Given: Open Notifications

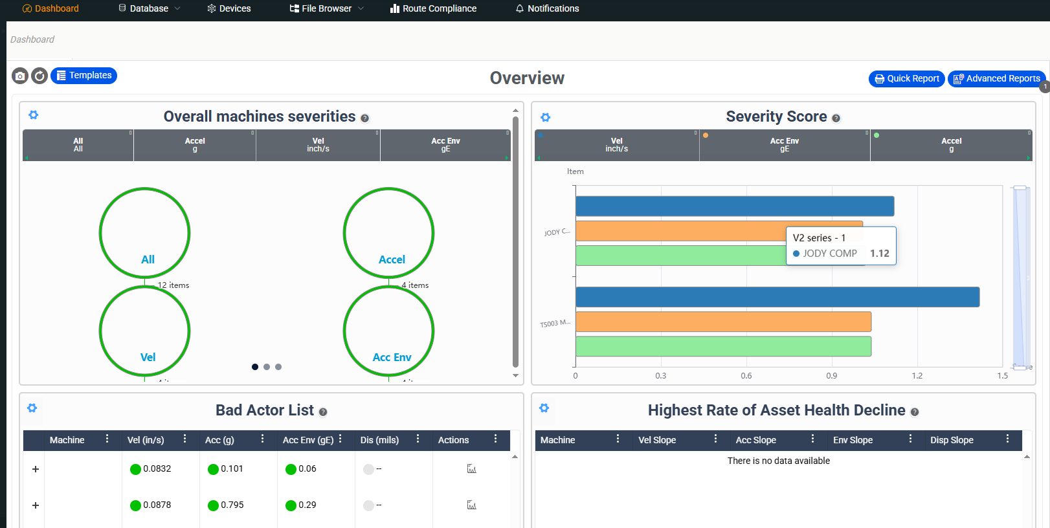Looking at the screenshot, I should tap(548, 8).
